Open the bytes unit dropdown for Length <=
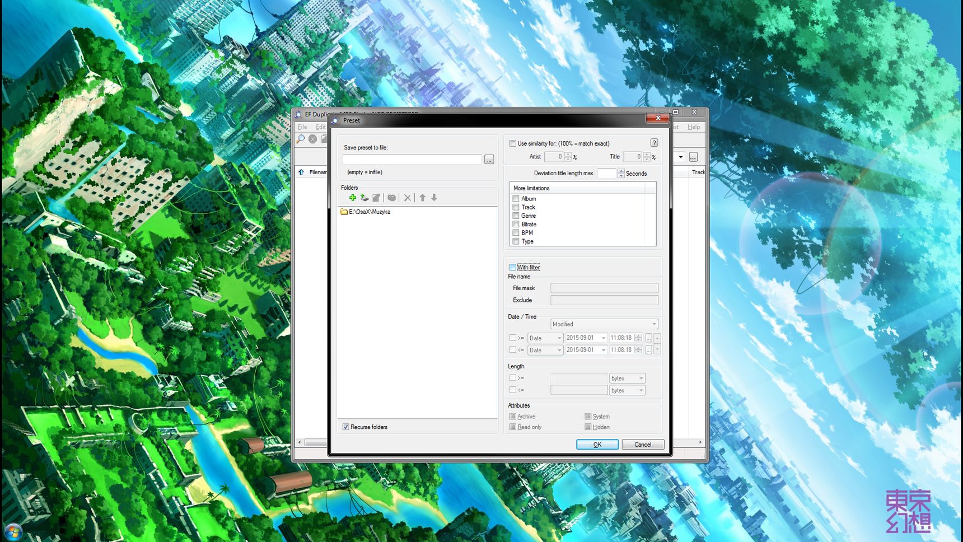Screen dimensions: 963x542 click(627, 390)
